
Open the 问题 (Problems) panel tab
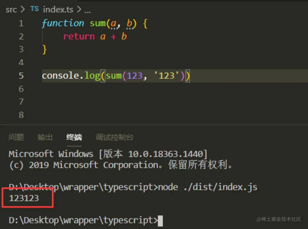pyautogui.click(x=16, y=137)
